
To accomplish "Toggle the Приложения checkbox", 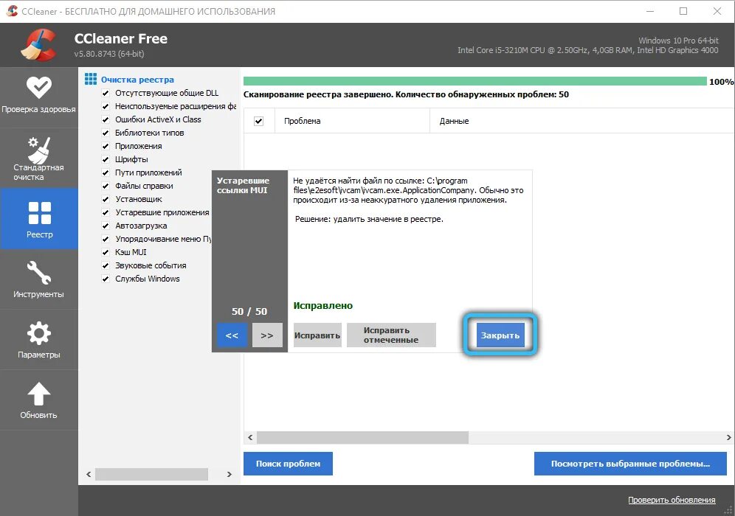I will [x=106, y=146].
